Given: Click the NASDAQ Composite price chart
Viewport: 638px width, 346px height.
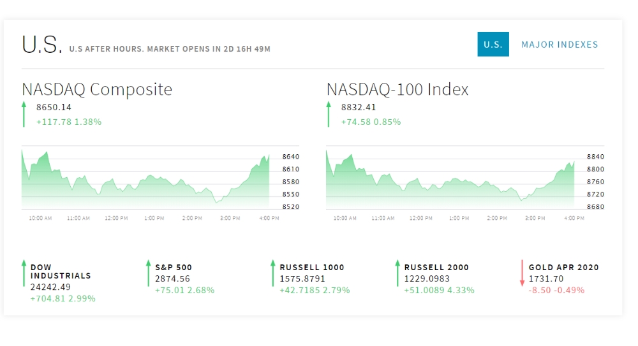Looking at the screenshot, I should click(x=145, y=179).
